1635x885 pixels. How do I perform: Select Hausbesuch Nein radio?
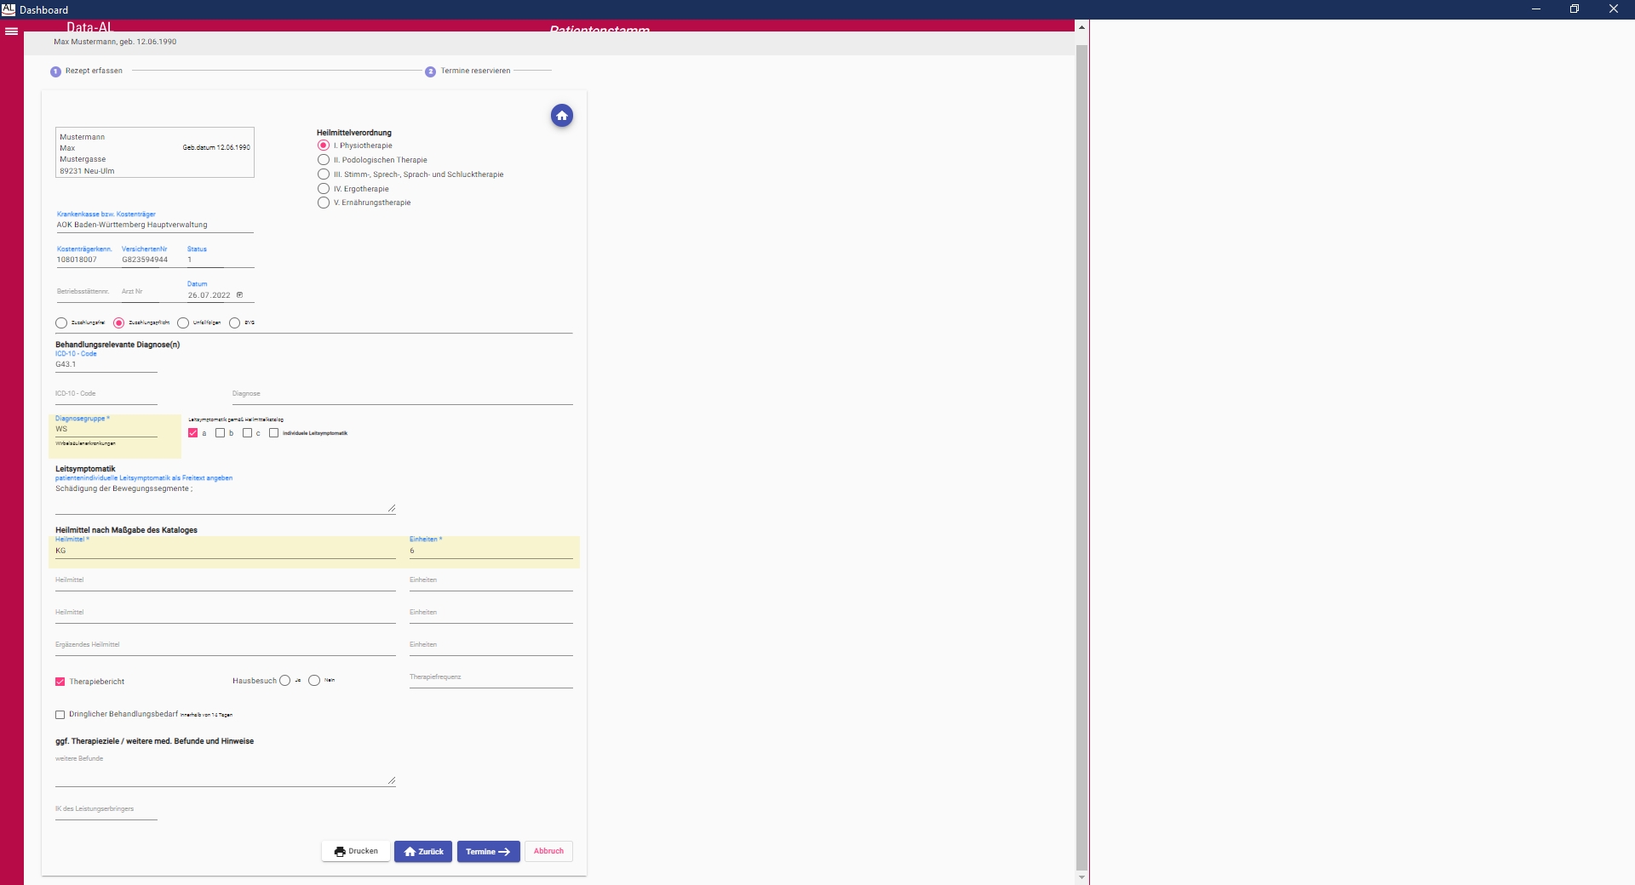pos(314,681)
